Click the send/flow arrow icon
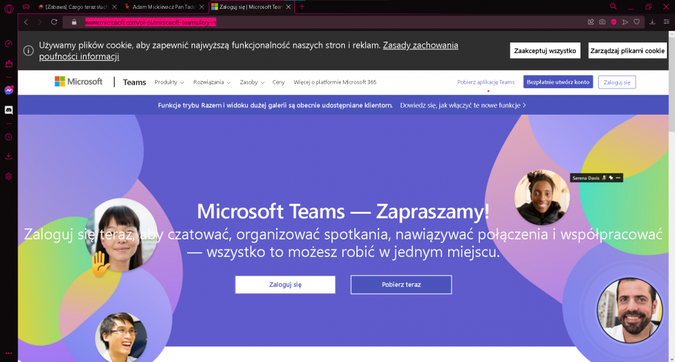Viewport: 675px width, 362px height. point(625,22)
